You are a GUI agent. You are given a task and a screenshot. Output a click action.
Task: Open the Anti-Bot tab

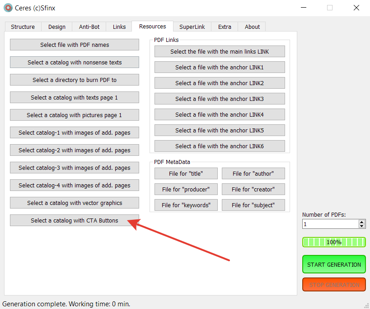[x=89, y=27]
